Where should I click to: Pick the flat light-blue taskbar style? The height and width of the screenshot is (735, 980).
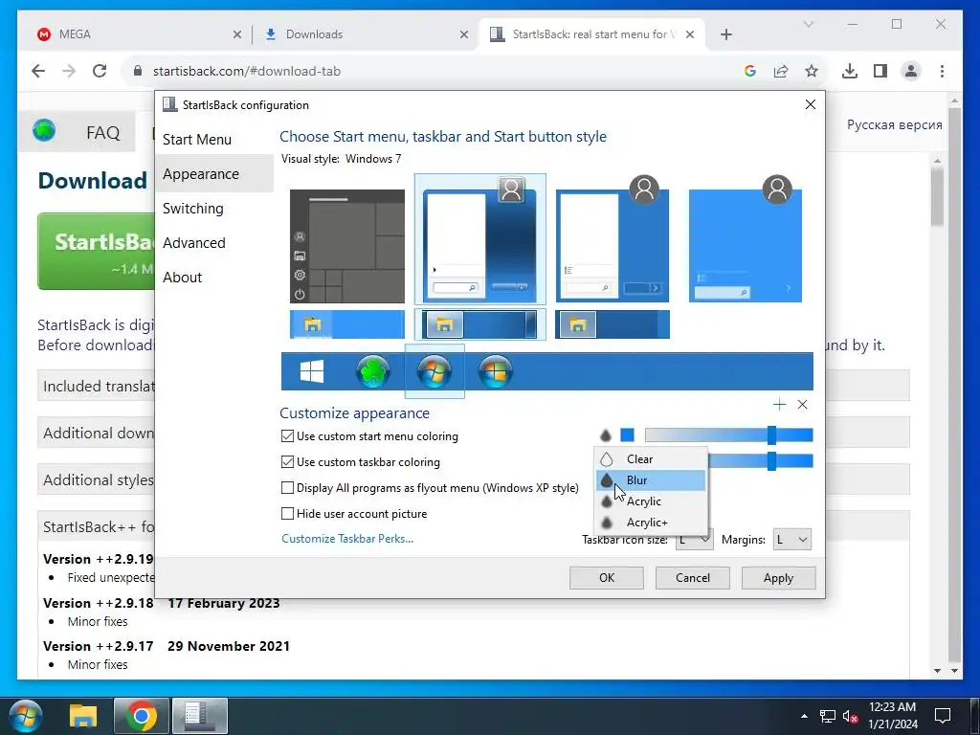pyautogui.click(x=346, y=324)
